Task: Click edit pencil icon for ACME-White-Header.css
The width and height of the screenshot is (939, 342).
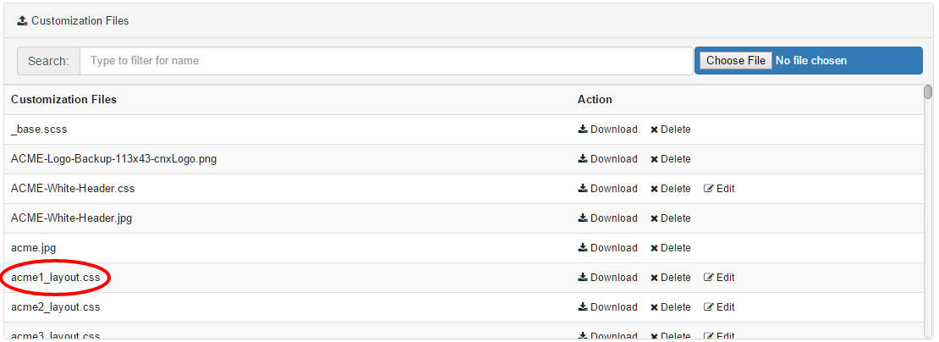Action: click(709, 189)
